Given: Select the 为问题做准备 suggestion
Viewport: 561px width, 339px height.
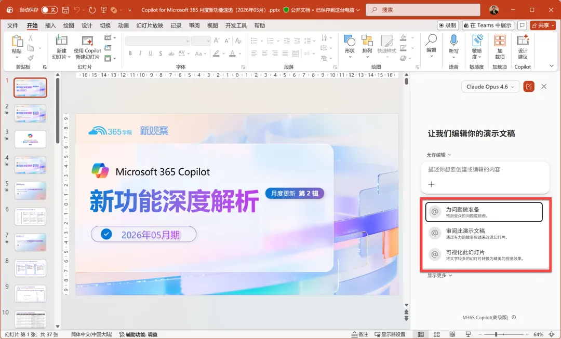Looking at the screenshot, I should coord(484,212).
